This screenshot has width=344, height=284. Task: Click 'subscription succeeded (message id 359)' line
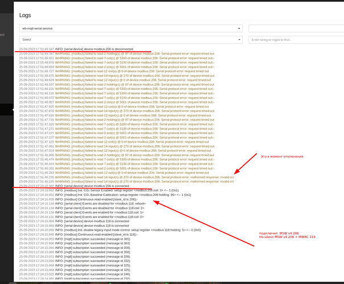point(74,248)
